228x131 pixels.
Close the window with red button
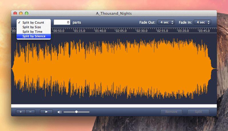click(x=15, y=13)
